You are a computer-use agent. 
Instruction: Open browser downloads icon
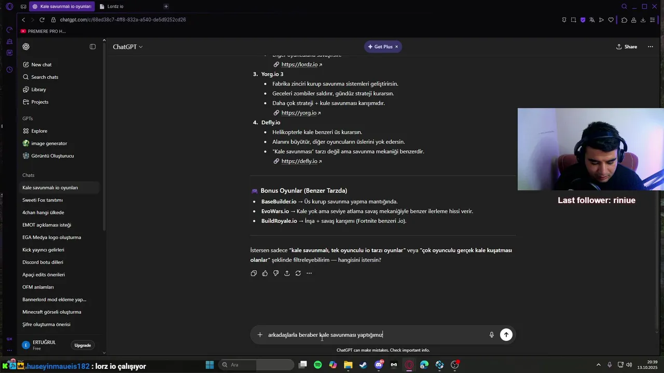coord(643,20)
